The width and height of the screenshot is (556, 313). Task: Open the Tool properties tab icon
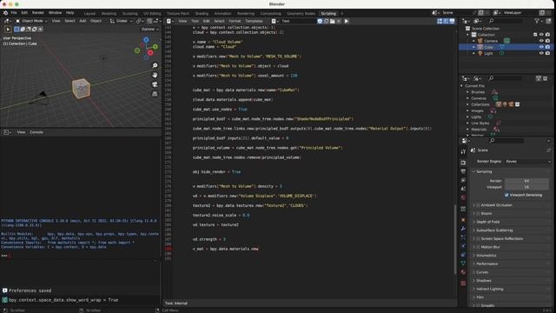[x=463, y=151]
